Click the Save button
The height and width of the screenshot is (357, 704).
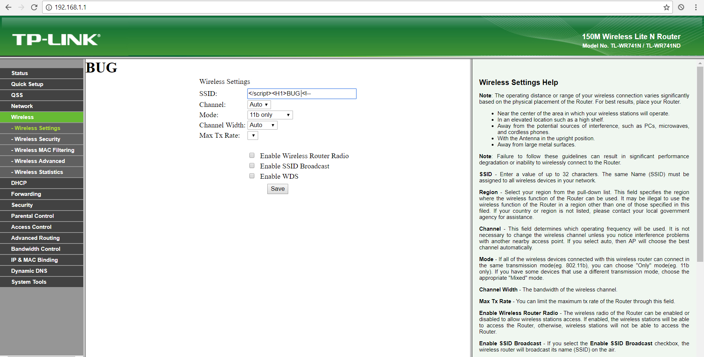pyautogui.click(x=278, y=189)
